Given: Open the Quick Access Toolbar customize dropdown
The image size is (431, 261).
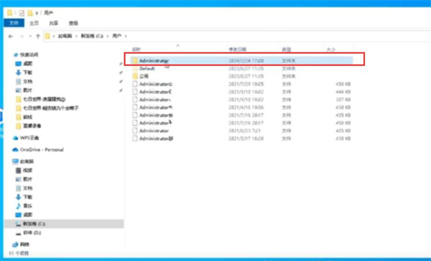Looking at the screenshot, I should pyautogui.click(x=37, y=13).
